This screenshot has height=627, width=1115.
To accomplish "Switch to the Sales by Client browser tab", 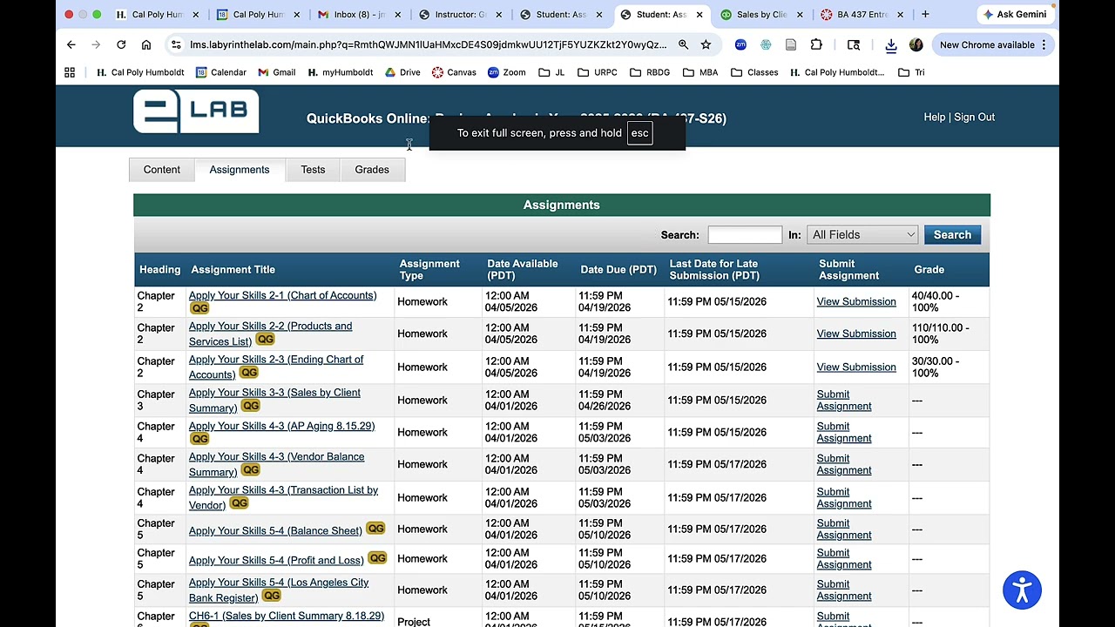I will tap(760, 14).
